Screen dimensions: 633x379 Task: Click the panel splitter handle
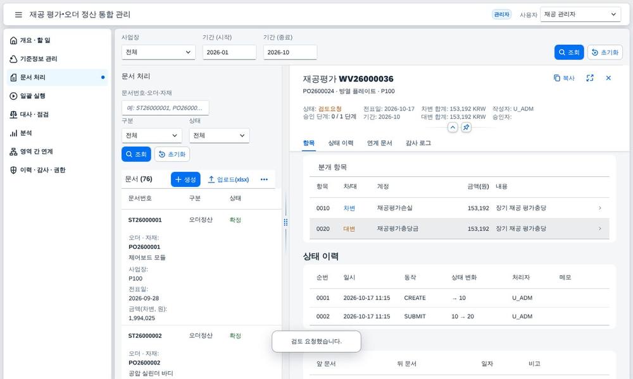[x=286, y=222]
